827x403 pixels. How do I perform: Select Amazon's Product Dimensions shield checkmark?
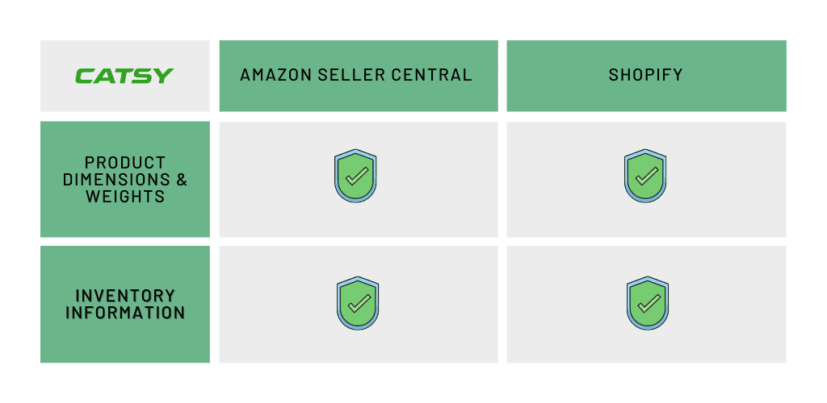[x=355, y=176]
